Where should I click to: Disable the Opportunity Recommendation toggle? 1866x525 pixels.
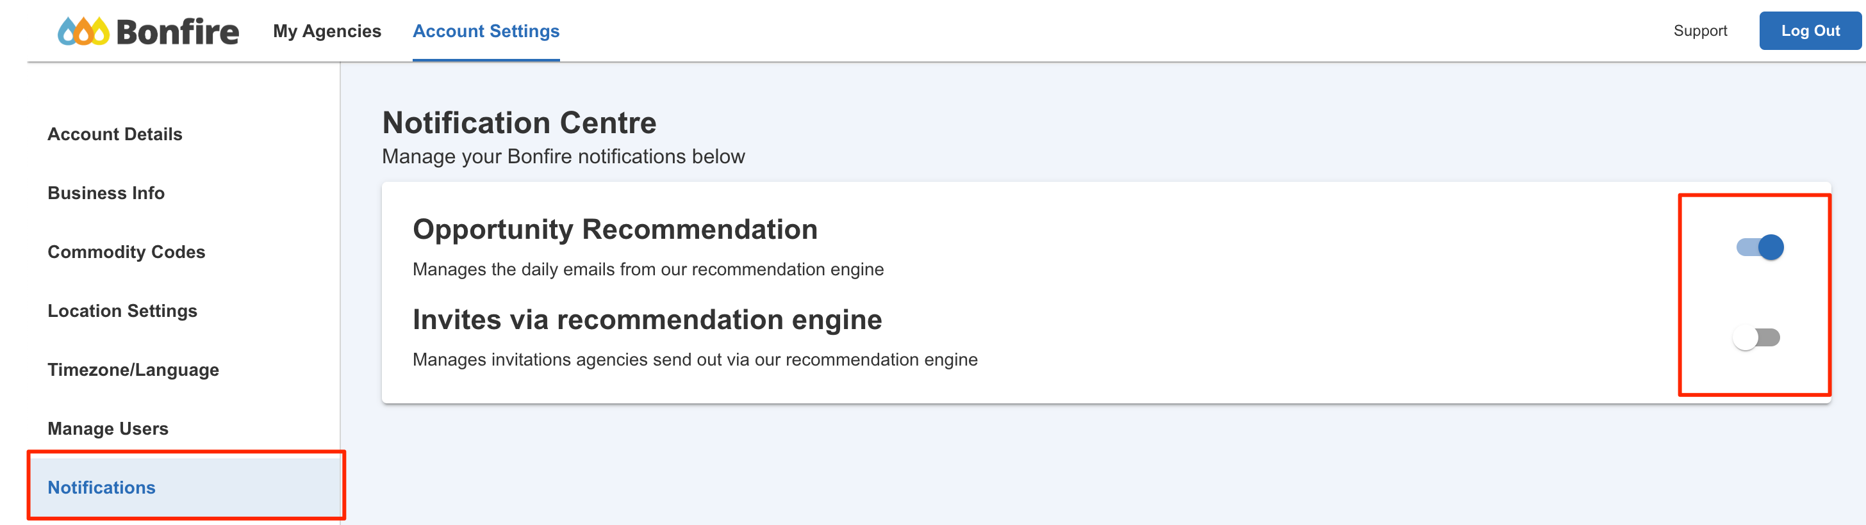[1760, 248]
